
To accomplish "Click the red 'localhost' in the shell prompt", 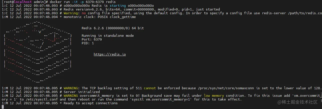I will point(23,1).
